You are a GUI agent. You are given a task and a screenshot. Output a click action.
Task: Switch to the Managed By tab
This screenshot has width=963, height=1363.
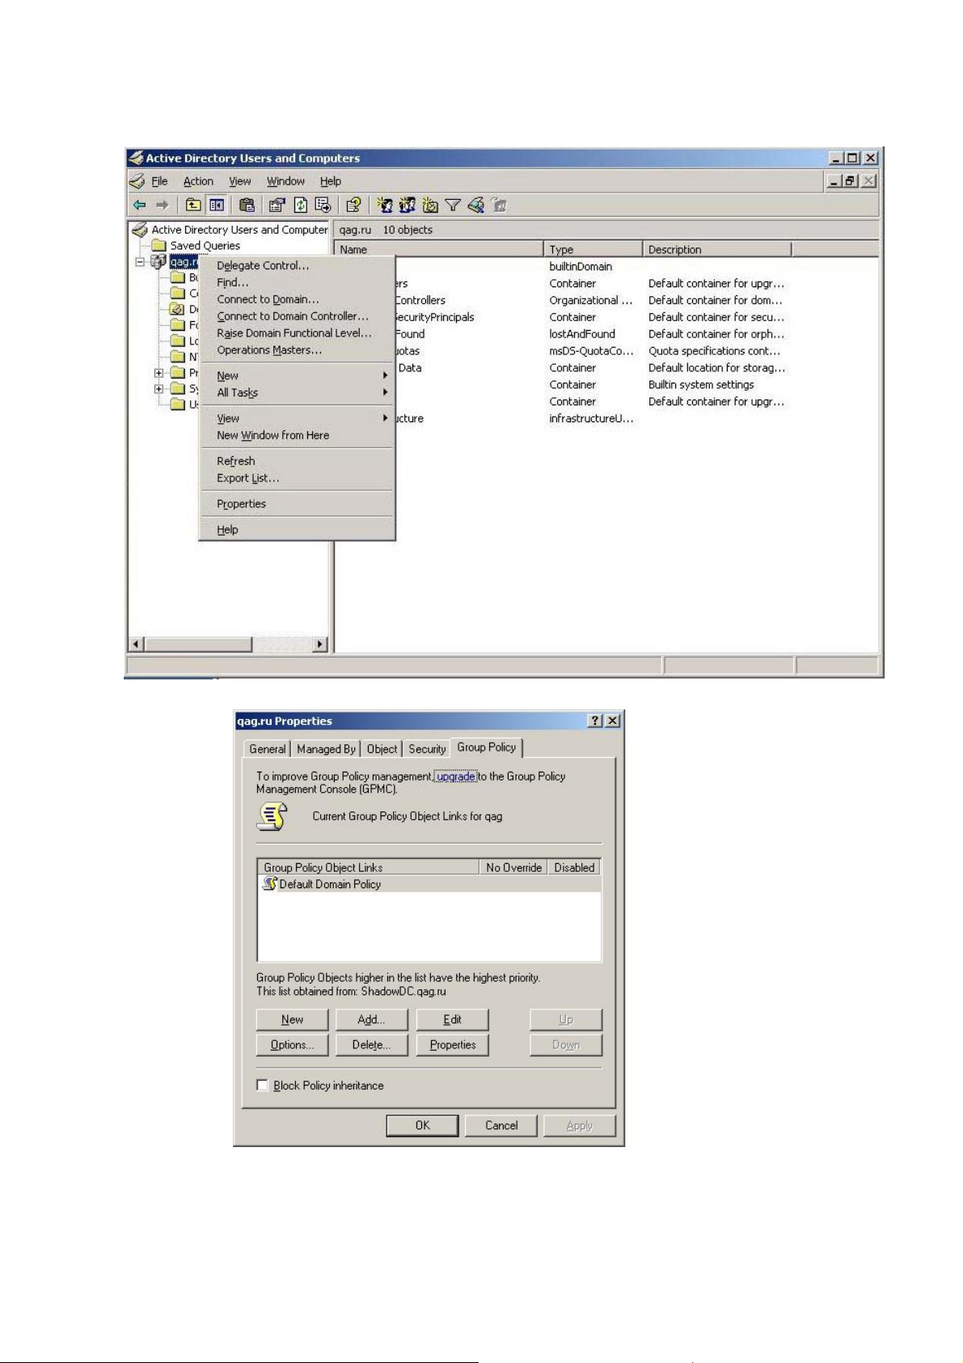326,749
